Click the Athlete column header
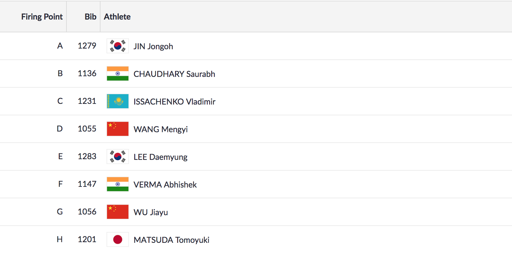The width and height of the screenshot is (512, 257). point(117,17)
